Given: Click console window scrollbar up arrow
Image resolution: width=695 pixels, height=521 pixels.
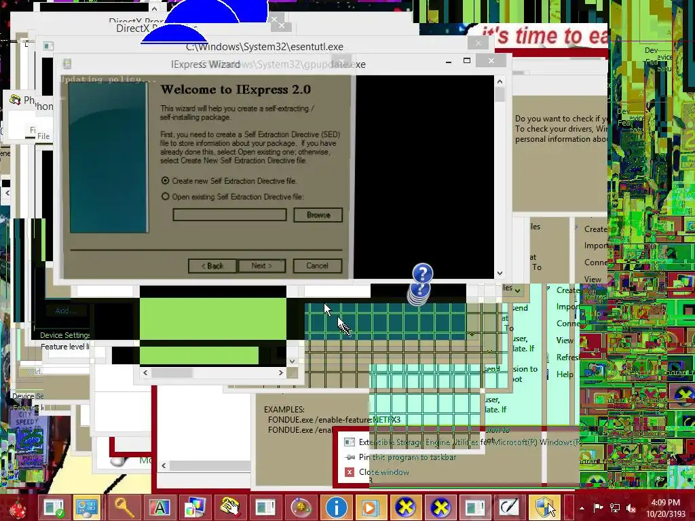Looking at the screenshot, I should [500, 81].
